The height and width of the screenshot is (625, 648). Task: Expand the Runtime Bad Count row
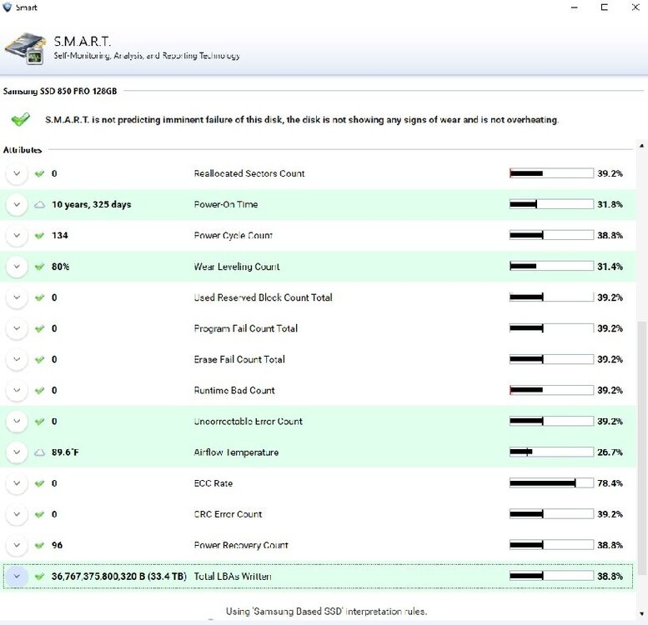[x=17, y=391]
